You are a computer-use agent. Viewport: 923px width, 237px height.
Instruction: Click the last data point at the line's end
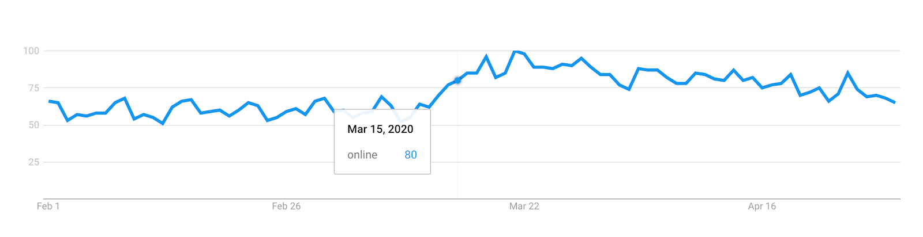coord(895,102)
